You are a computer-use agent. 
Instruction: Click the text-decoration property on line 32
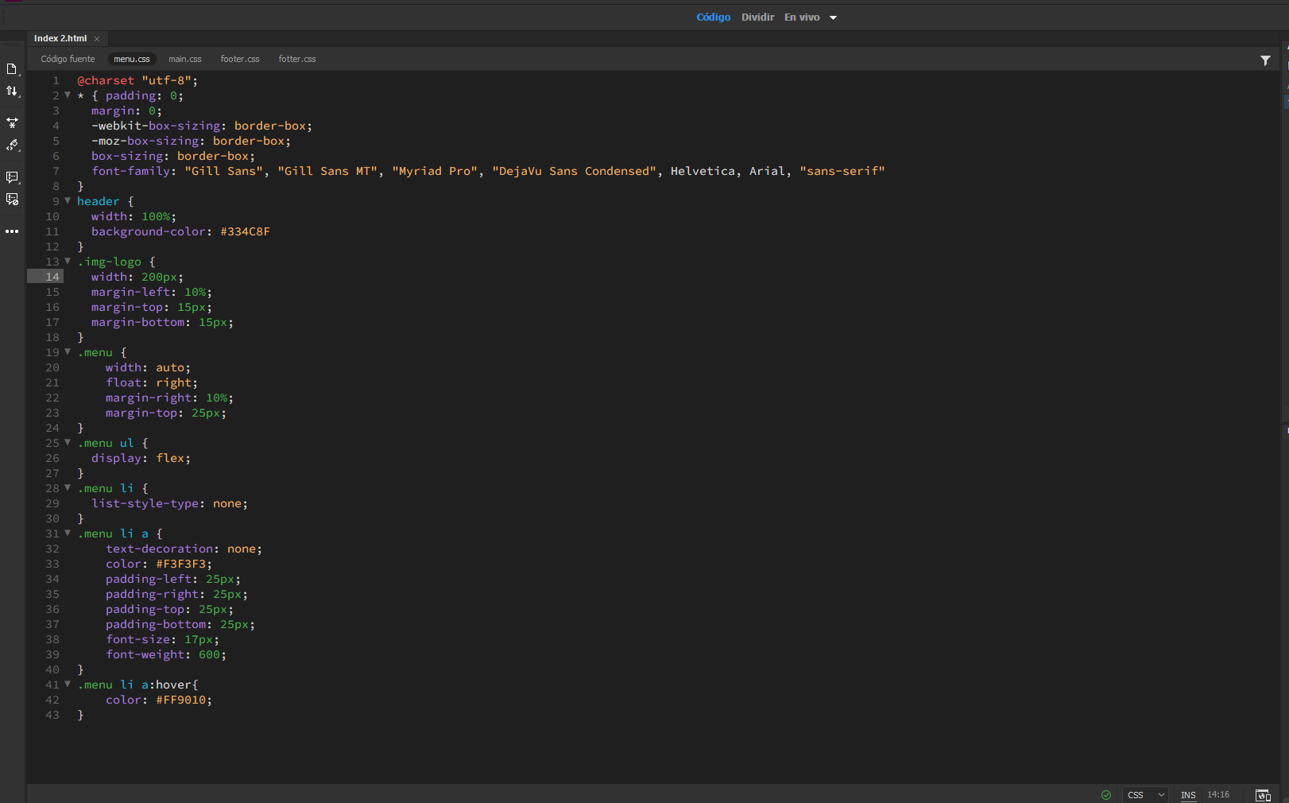[x=160, y=549]
